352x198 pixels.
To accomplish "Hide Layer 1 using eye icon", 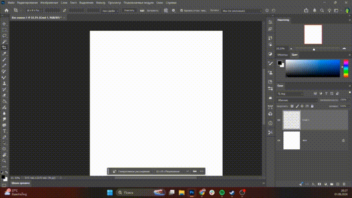I will pyautogui.click(x=279, y=120).
